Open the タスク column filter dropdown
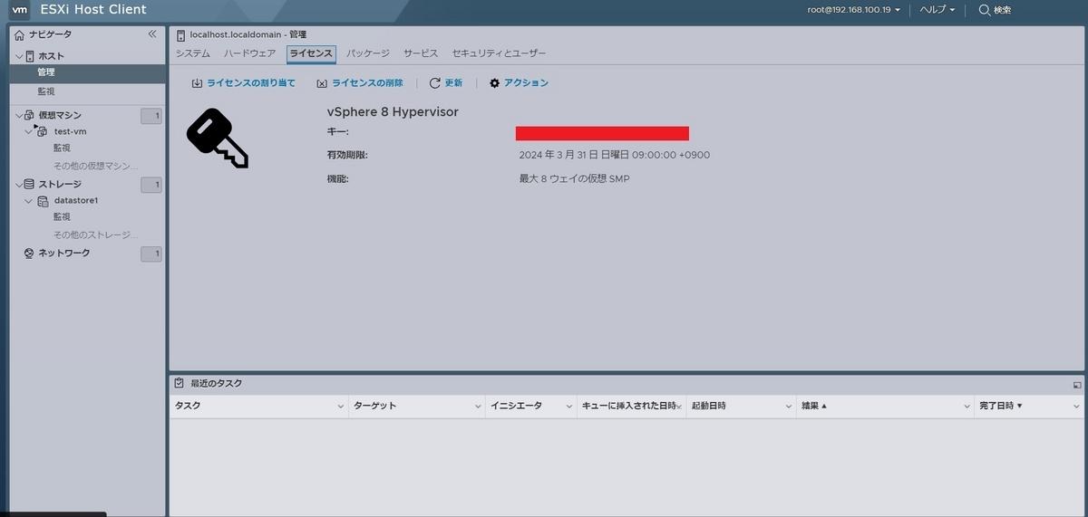This screenshot has width=1088, height=517. click(x=341, y=407)
